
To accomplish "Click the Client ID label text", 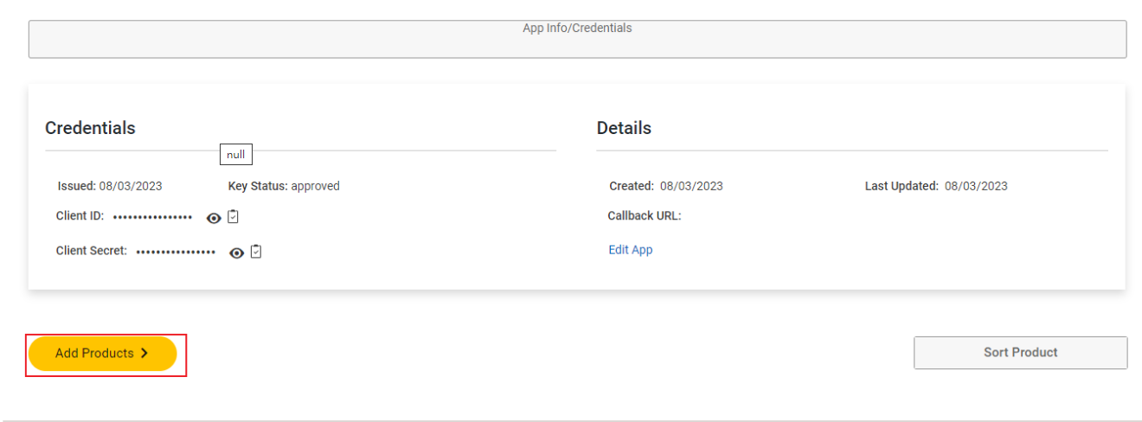I will [80, 216].
